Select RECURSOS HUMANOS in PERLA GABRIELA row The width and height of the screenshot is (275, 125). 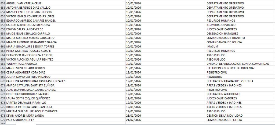(x=240, y=51)
